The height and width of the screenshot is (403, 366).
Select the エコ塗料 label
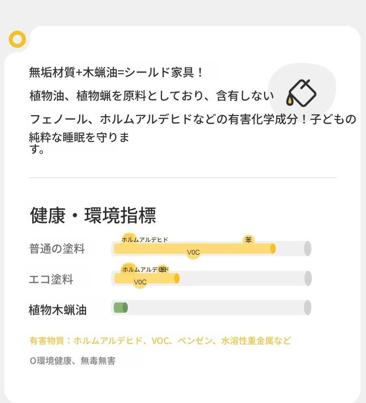coord(51,279)
